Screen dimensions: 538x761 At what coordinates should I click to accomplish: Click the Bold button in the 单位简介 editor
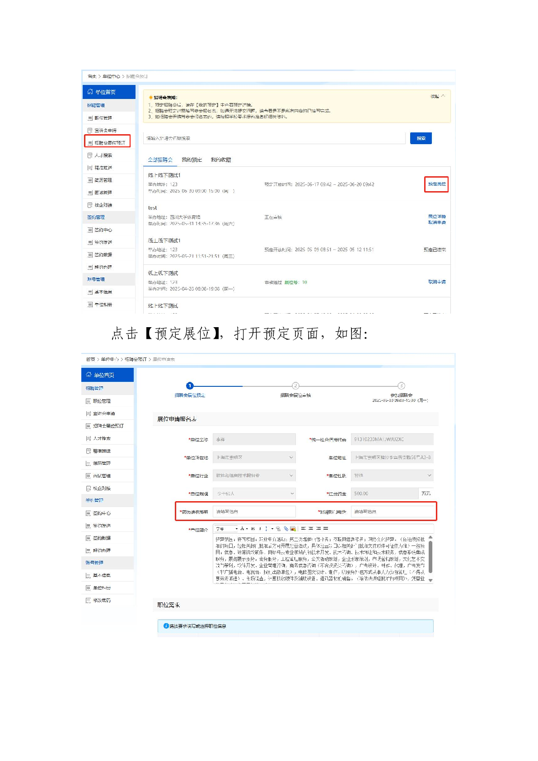(x=253, y=528)
